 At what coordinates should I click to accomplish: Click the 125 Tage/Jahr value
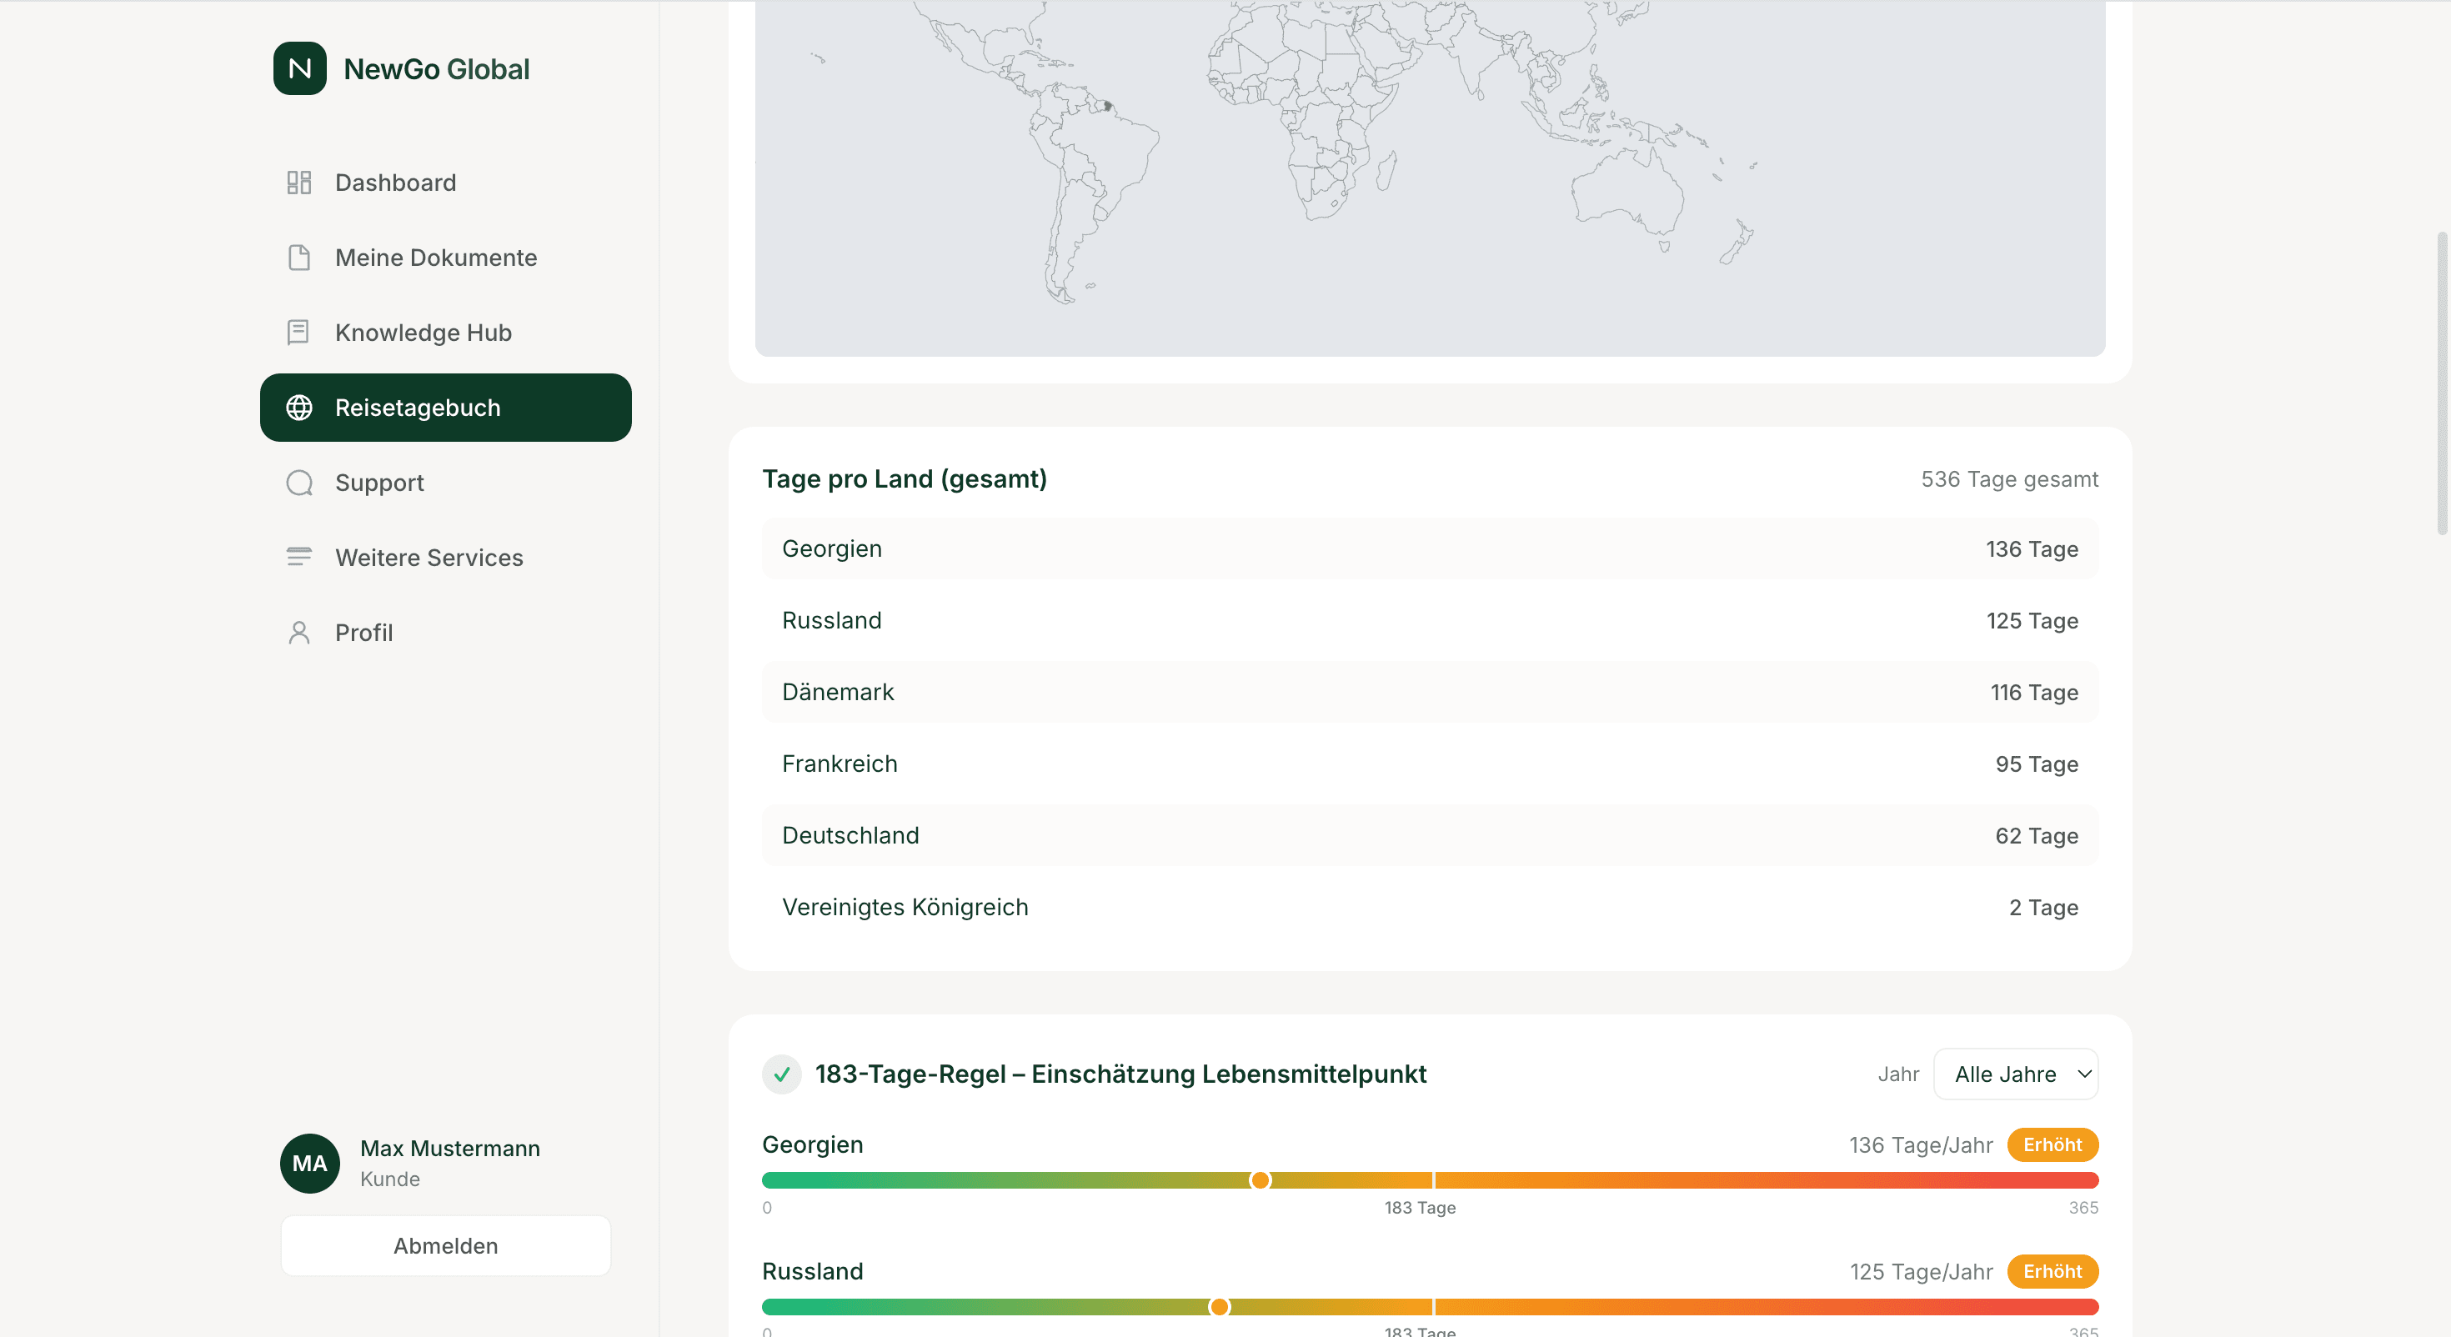(x=1920, y=1272)
